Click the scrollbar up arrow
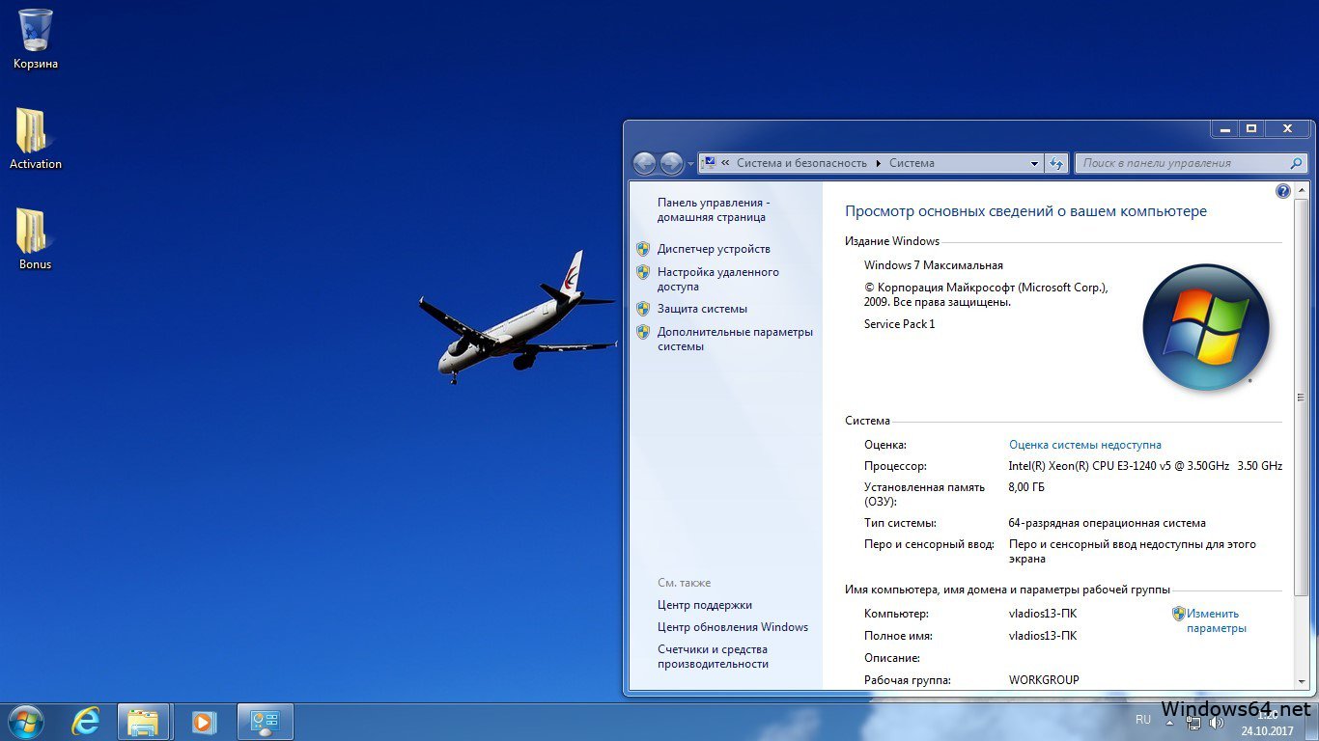The image size is (1319, 741). [1301, 191]
